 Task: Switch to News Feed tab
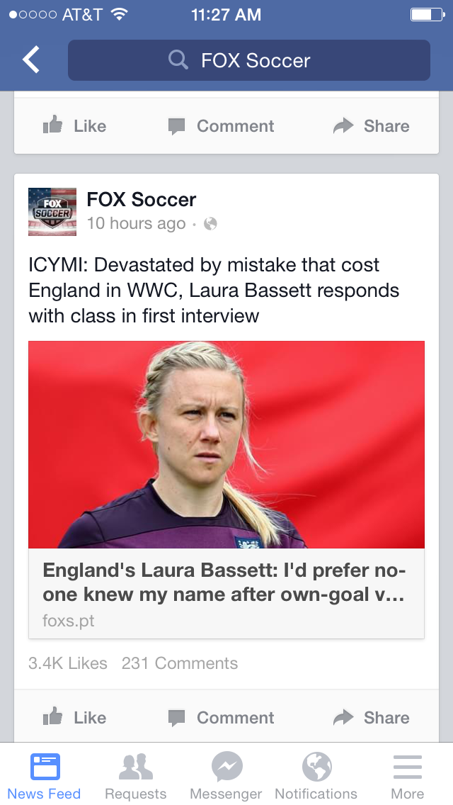point(44,776)
